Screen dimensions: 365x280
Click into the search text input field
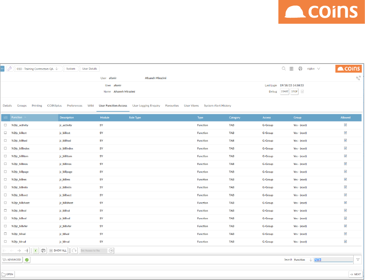(333, 259)
